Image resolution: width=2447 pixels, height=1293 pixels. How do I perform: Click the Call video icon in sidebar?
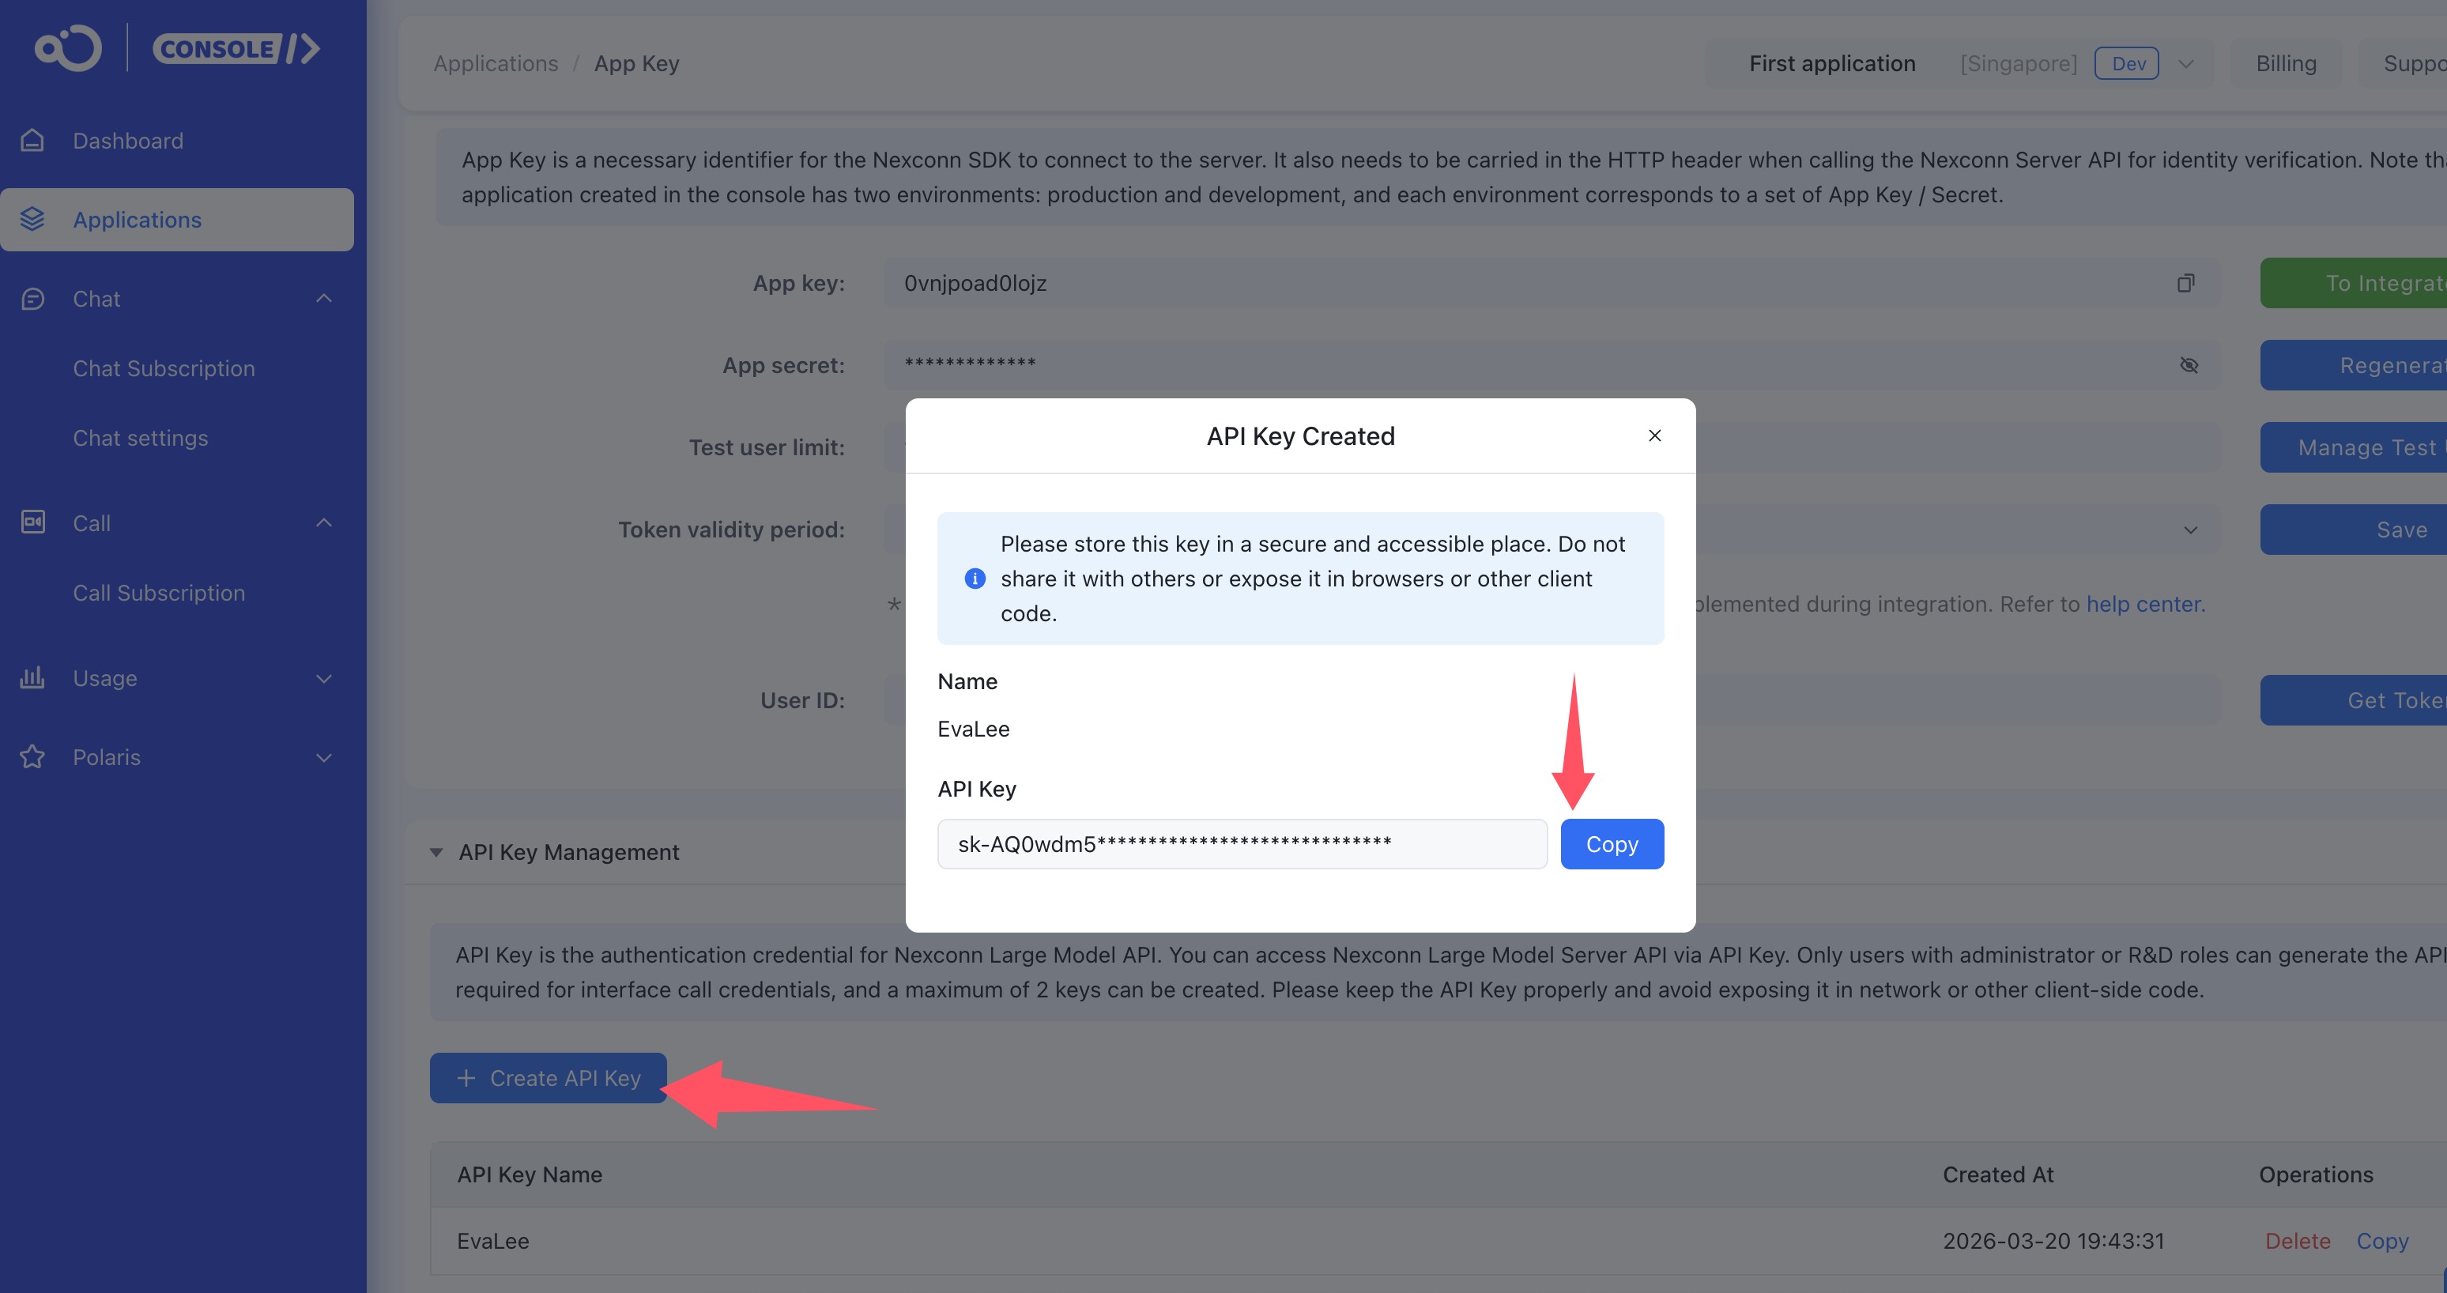point(32,522)
